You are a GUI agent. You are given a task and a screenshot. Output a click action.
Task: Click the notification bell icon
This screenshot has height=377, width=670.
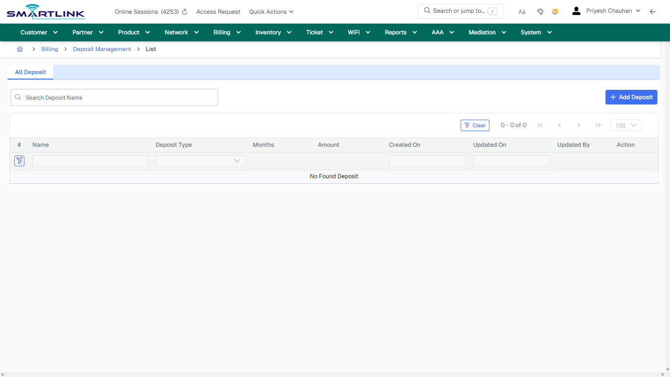tap(555, 11)
